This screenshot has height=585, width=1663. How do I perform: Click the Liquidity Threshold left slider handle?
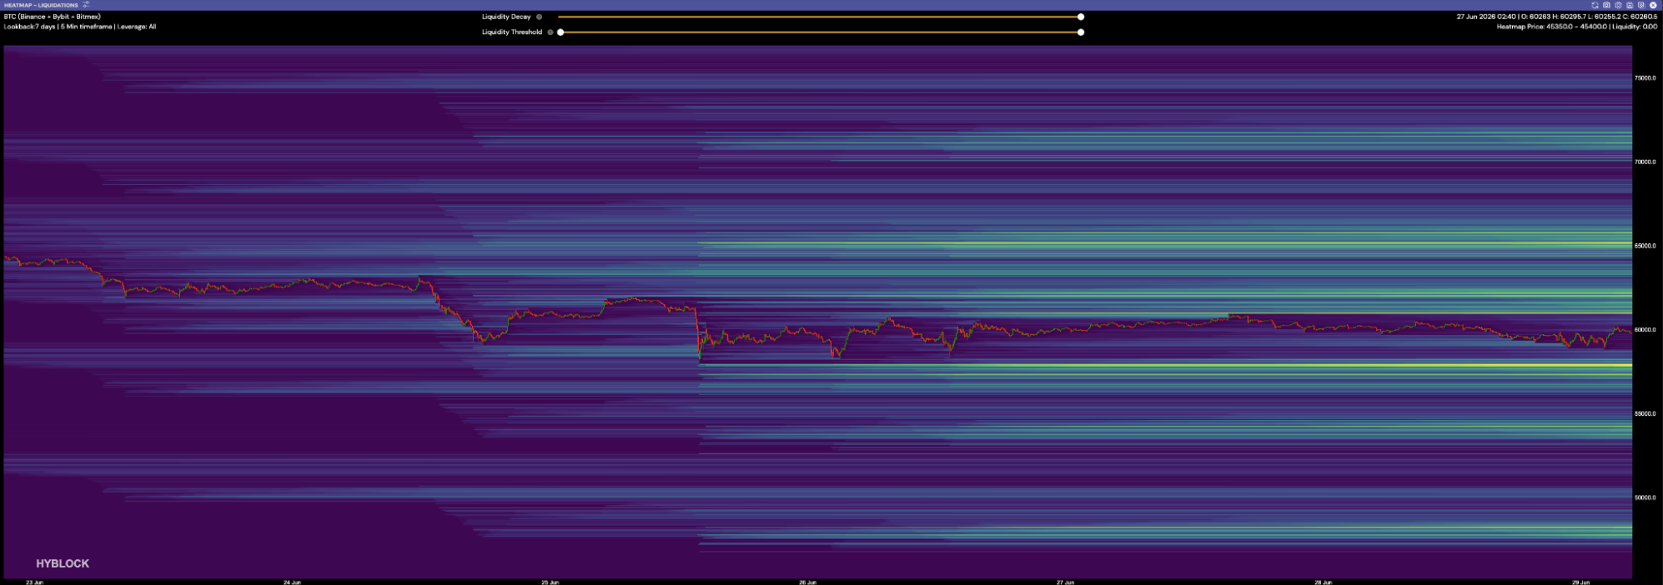click(x=560, y=32)
